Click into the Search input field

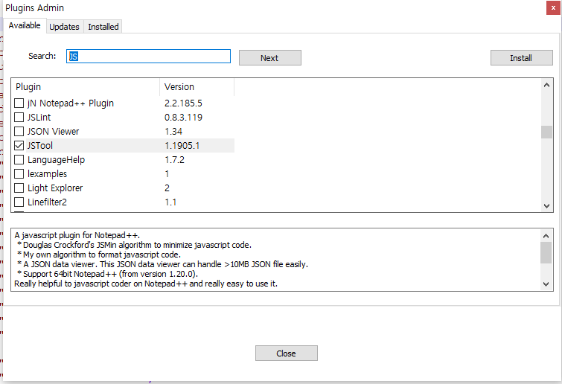pos(148,57)
